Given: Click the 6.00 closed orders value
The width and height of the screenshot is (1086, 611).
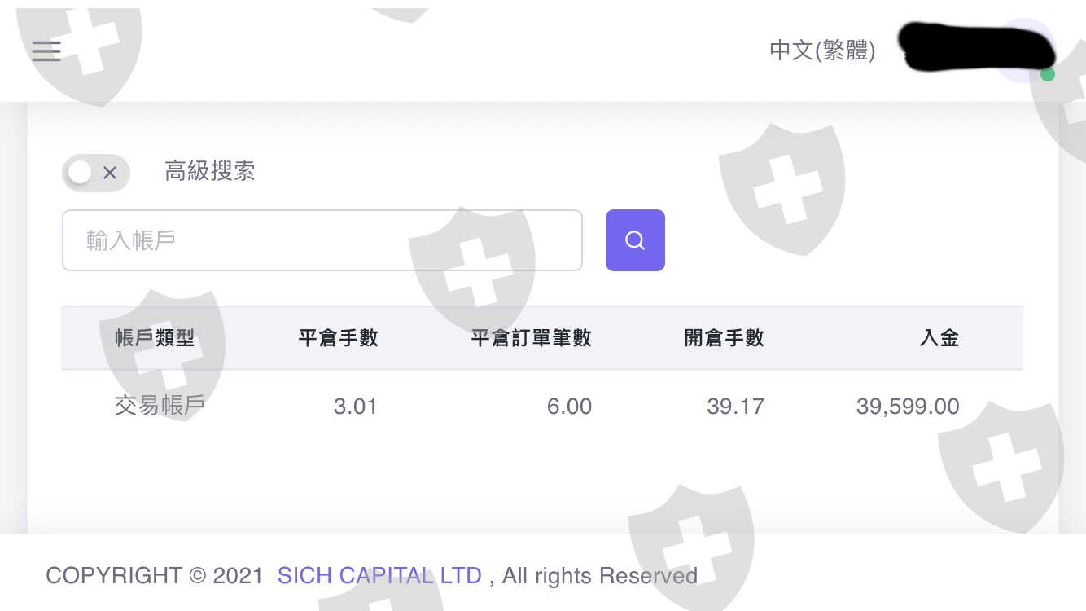Looking at the screenshot, I should [569, 407].
